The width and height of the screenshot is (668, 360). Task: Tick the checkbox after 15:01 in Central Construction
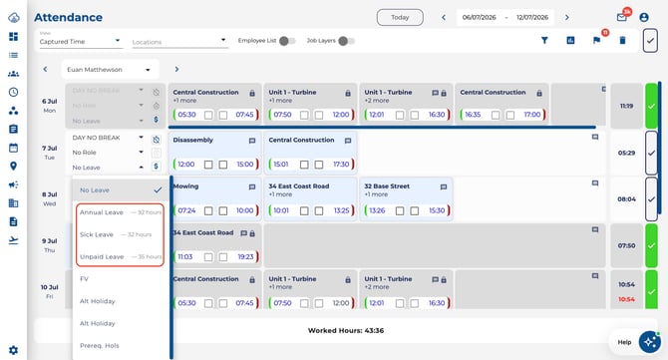pos(304,165)
